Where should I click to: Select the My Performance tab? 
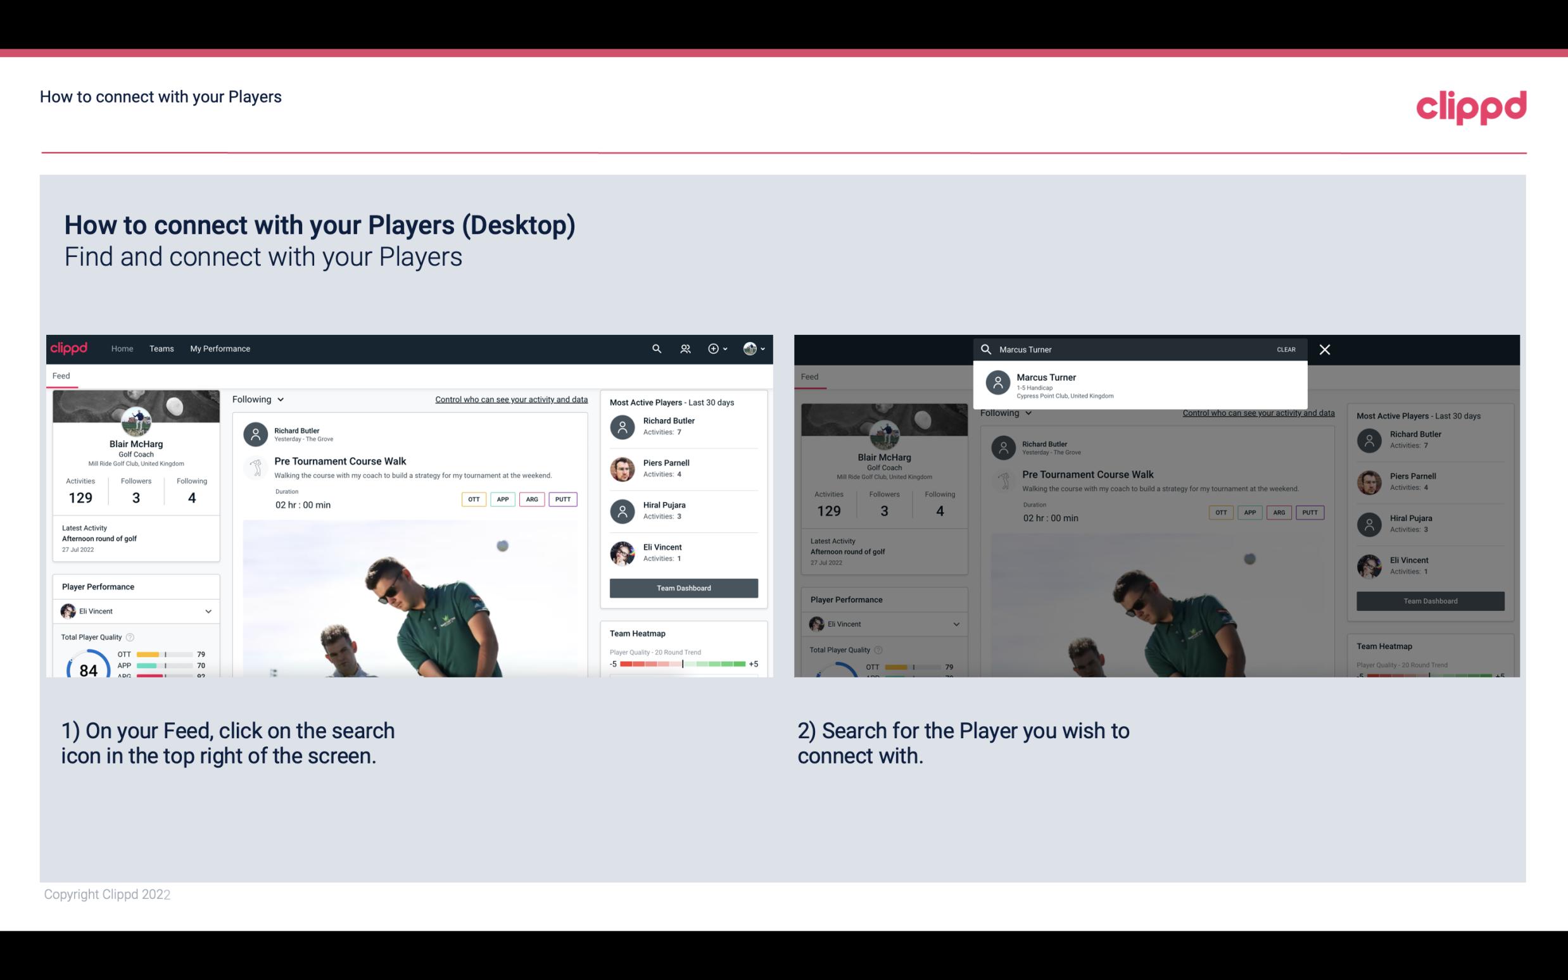click(x=219, y=348)
